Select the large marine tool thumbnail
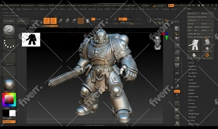218x129 pixels. [x=194, y=46]
